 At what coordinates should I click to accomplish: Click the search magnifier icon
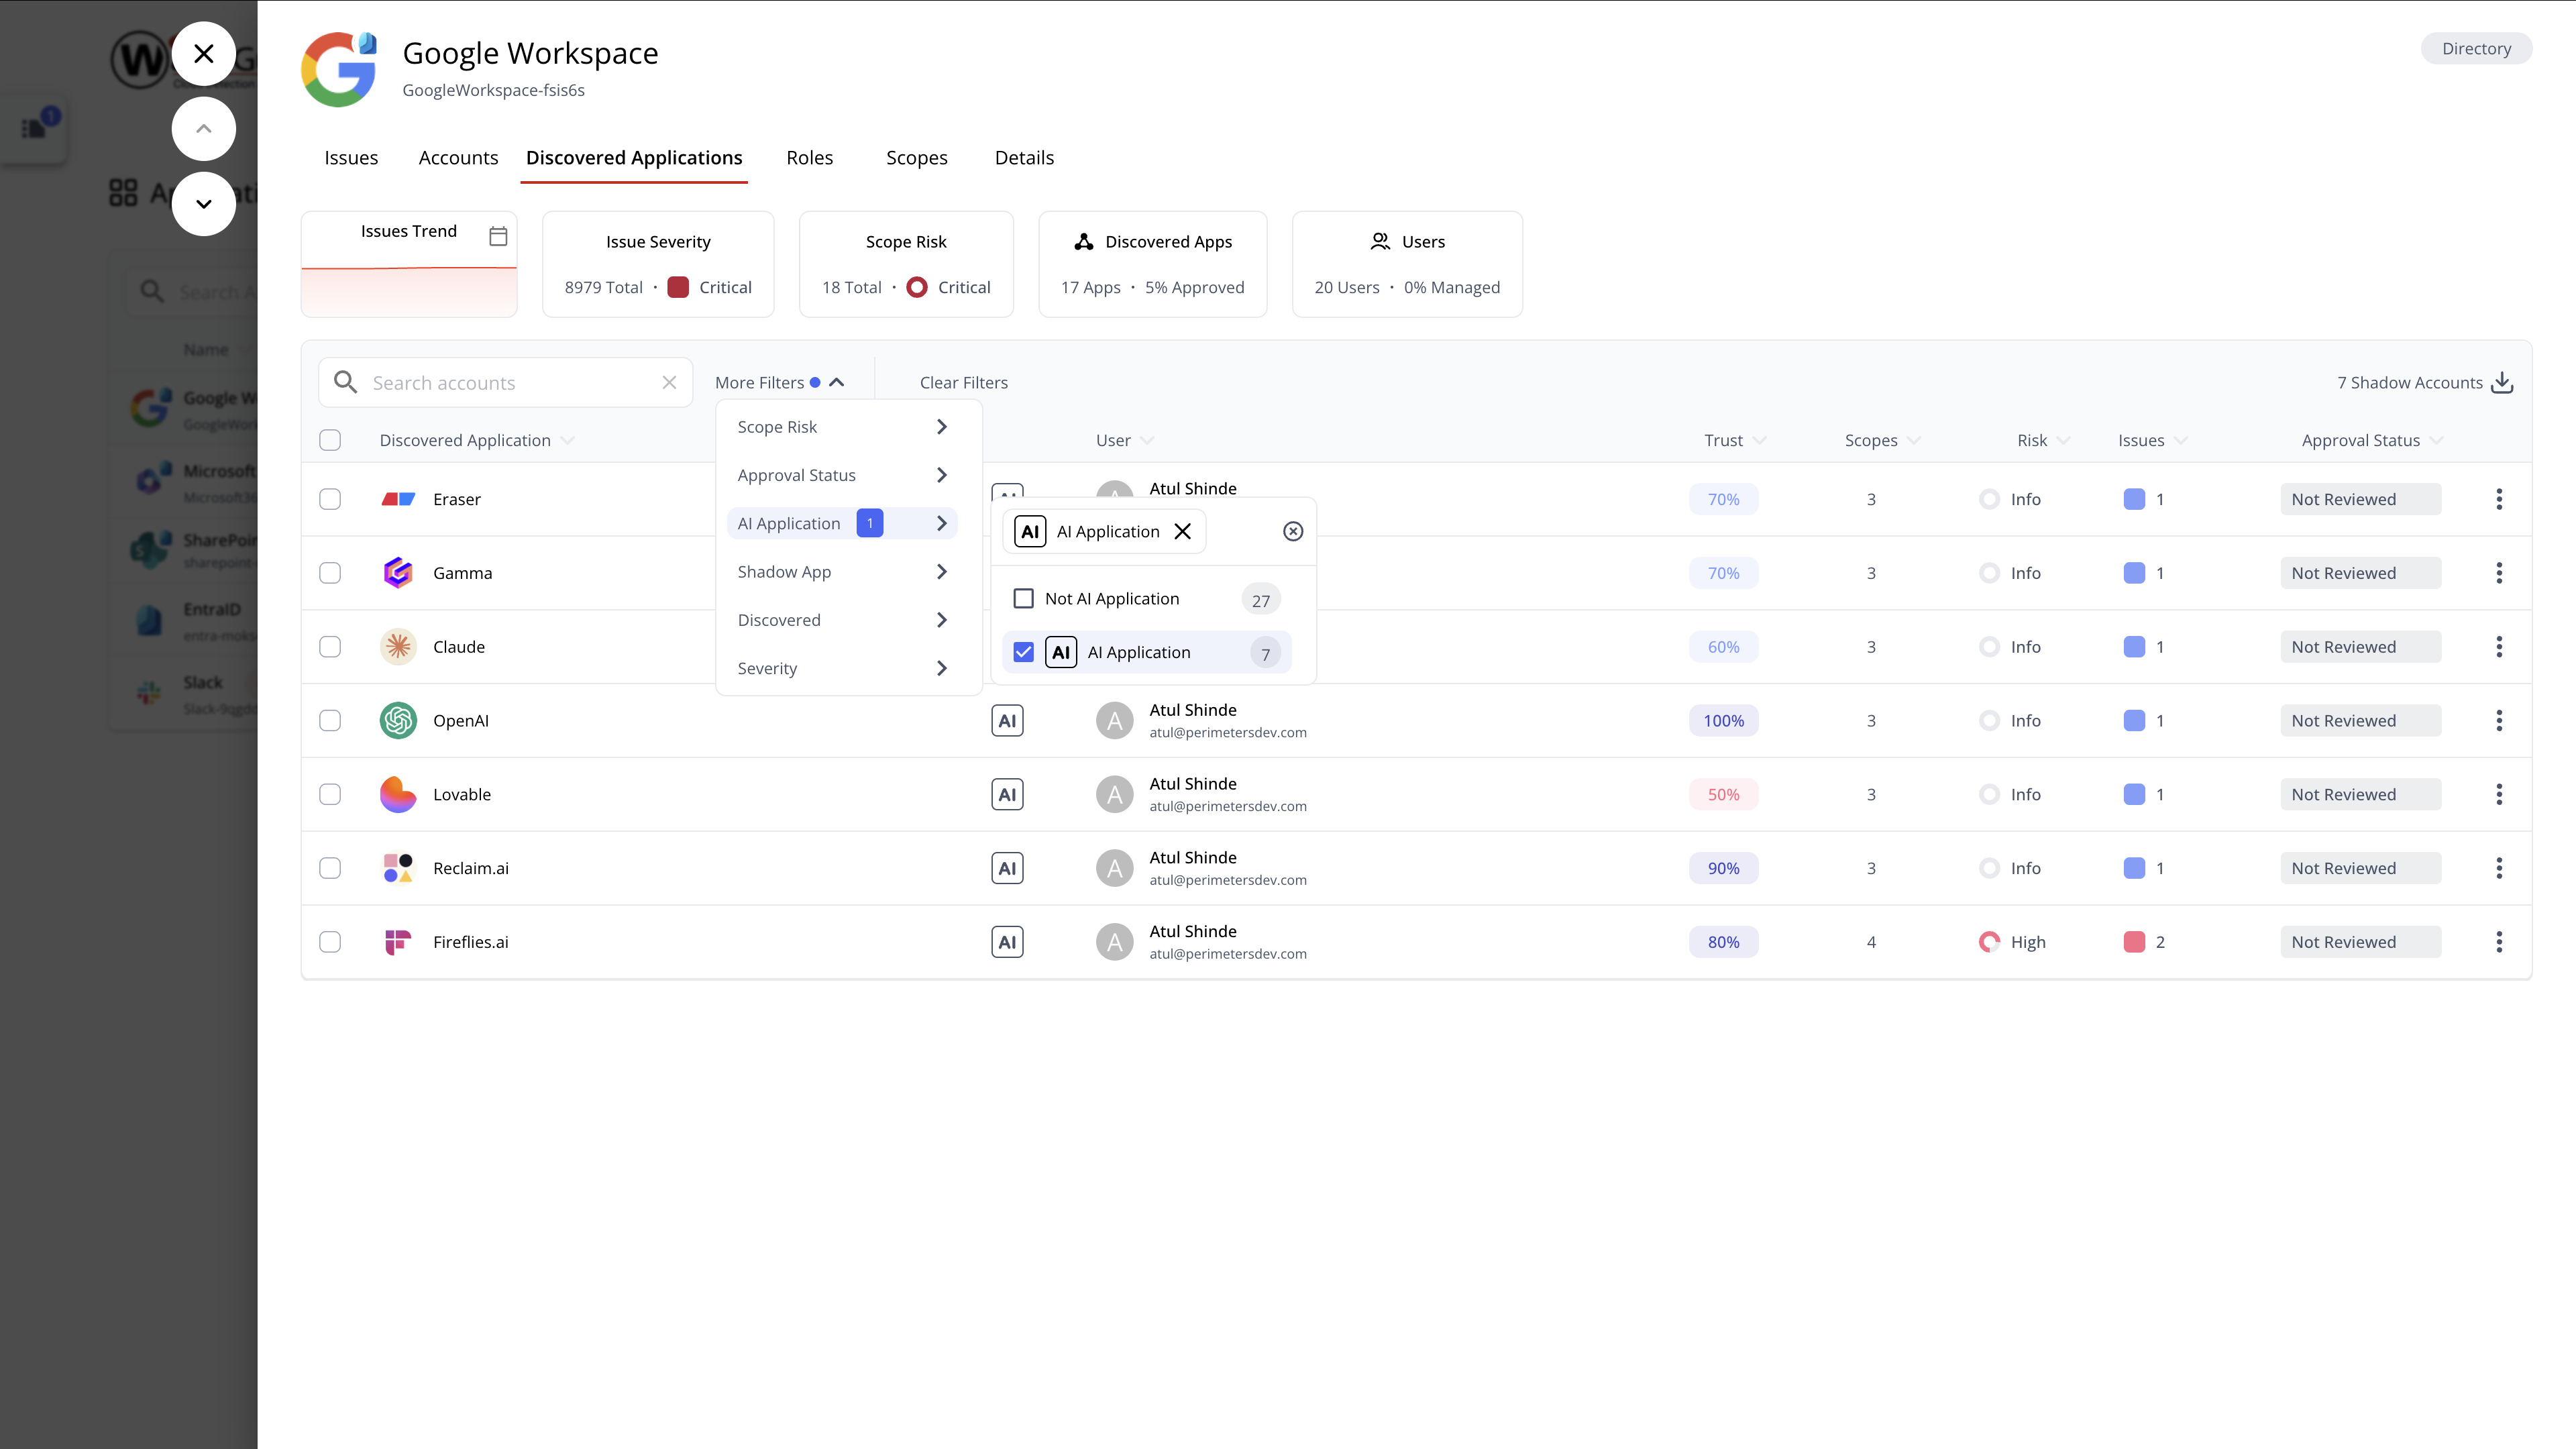[345, 382]
